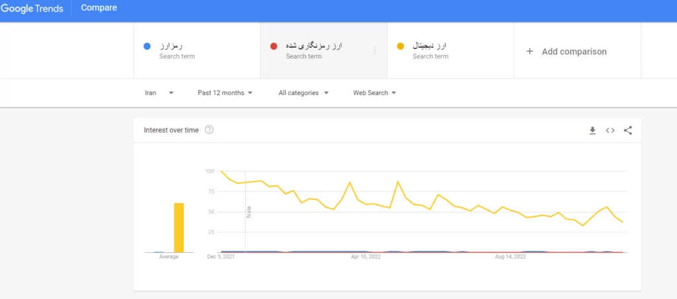Click the Google Trends logo
The width and height of the screenshot is (677, 299).
[32, 8]
